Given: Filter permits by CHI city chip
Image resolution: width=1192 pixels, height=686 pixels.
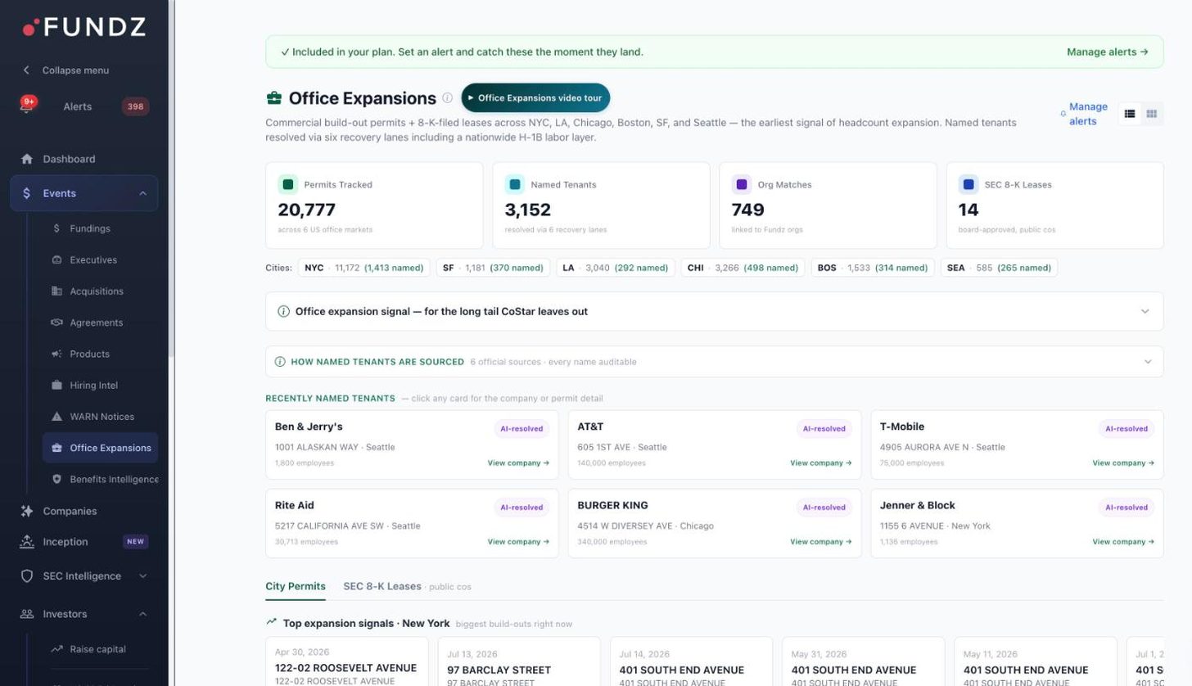Looking at the screenshot, I should click(743, 268).
